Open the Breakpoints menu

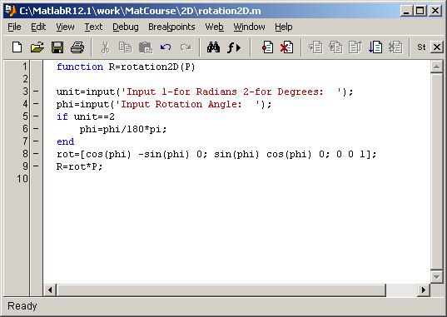click(x=171, y=27)
